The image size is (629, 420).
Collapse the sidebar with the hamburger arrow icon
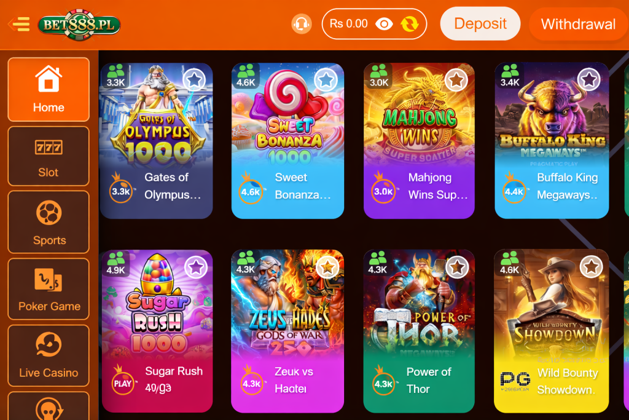19,24
